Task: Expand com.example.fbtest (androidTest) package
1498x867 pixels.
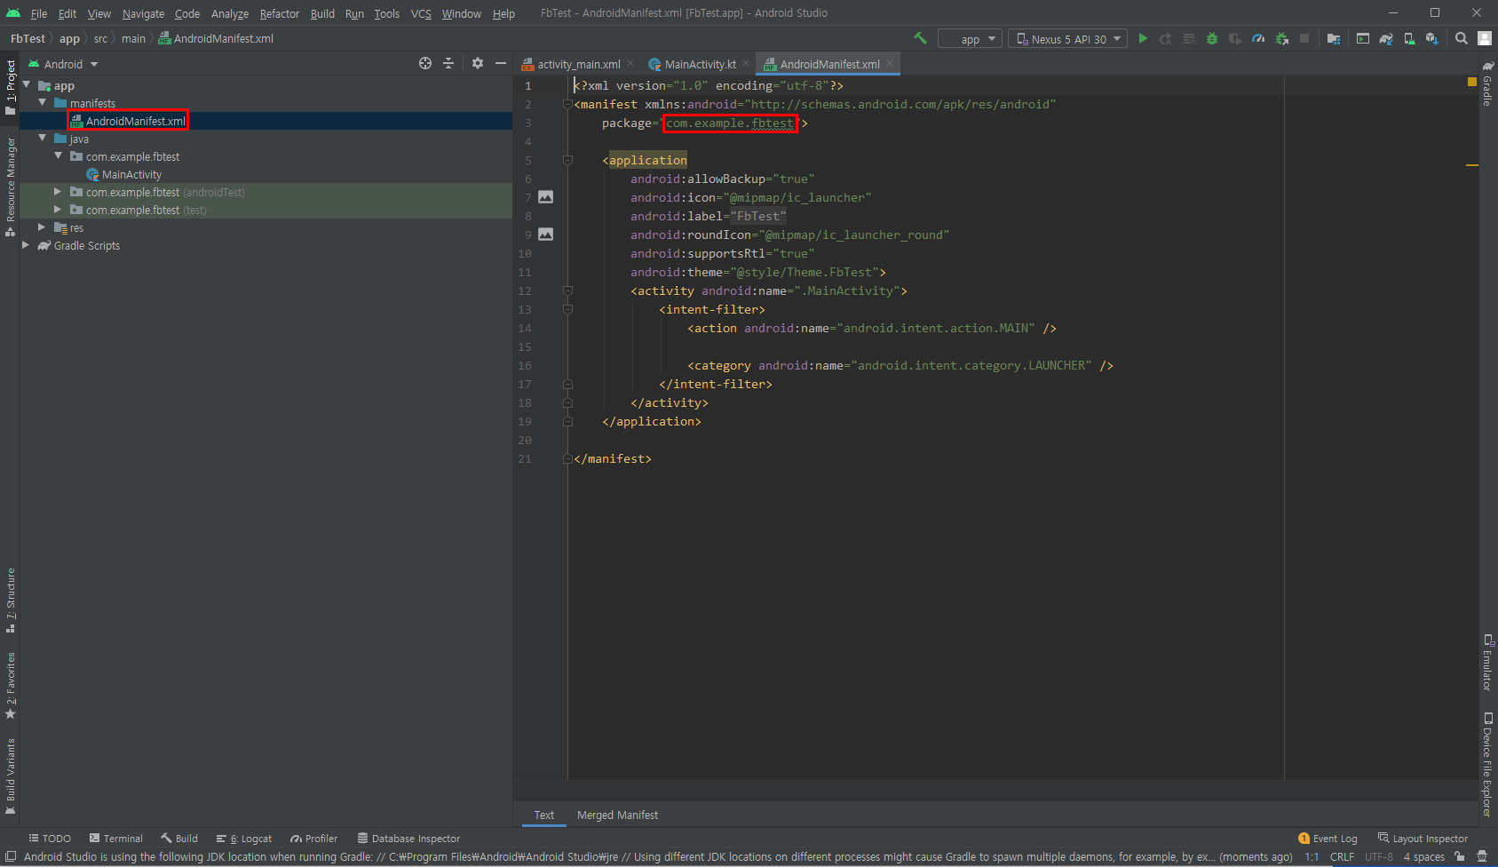Action: pos(59,192)
